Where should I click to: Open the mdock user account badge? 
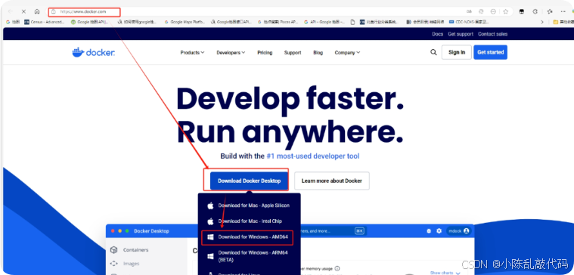459,231
